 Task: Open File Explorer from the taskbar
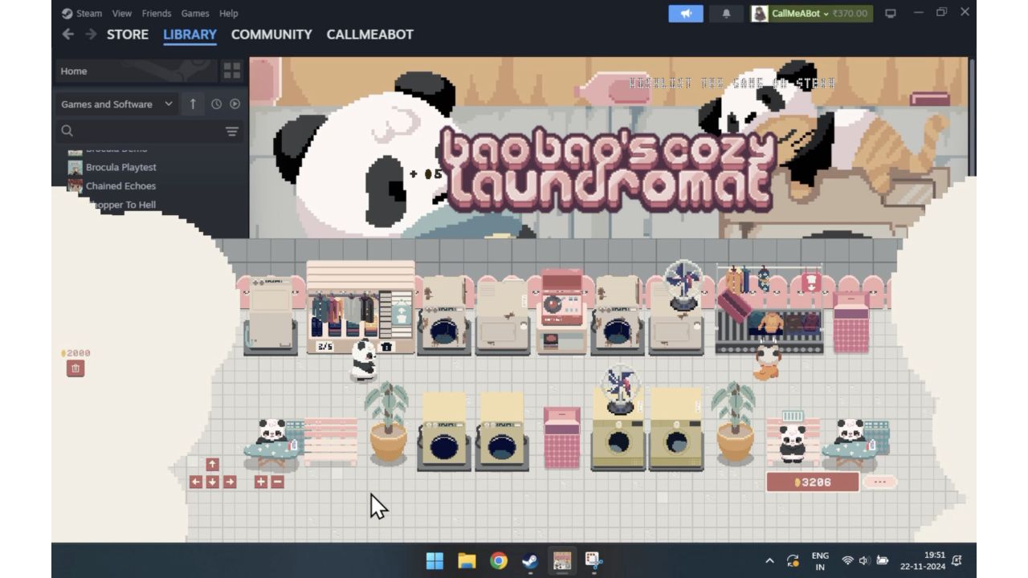click(x=467, y=560)
